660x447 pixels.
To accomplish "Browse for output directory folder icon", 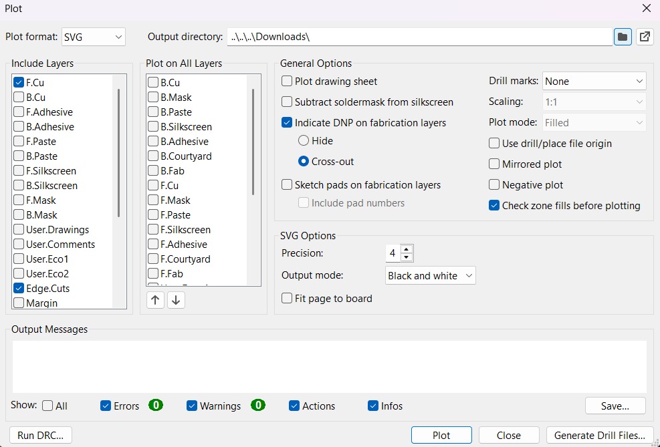I will 623,37.
